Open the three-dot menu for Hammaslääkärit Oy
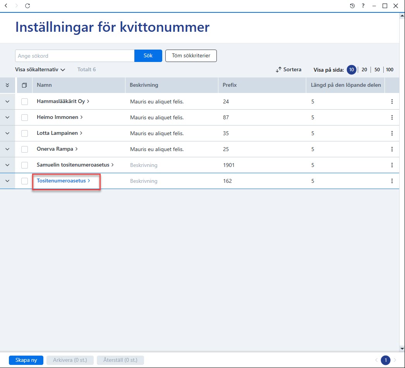 pyautogui.click(x=392, y=101)
